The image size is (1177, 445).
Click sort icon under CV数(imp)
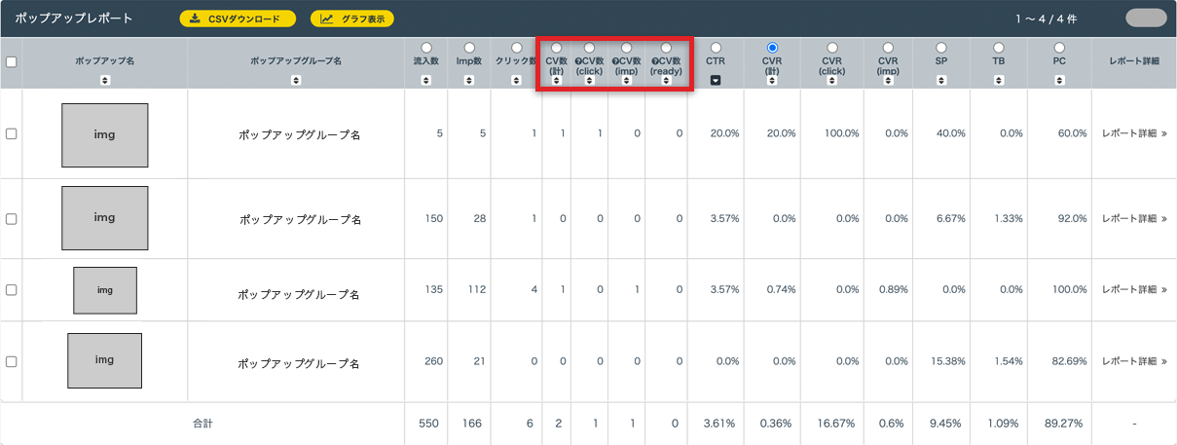[x=626, y=81]
